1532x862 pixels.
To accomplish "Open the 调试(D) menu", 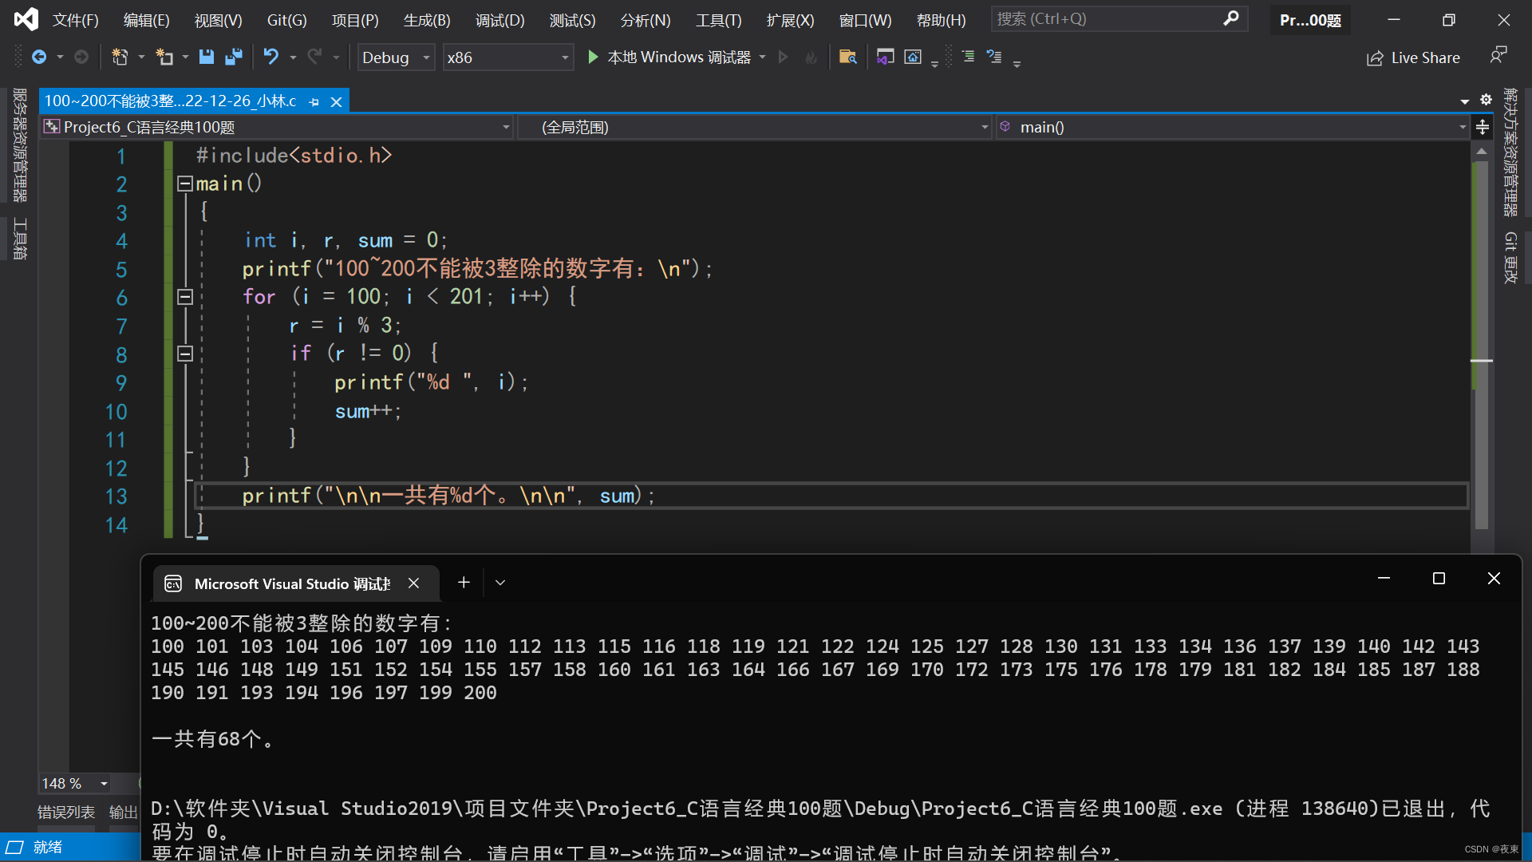I will 500,20.
